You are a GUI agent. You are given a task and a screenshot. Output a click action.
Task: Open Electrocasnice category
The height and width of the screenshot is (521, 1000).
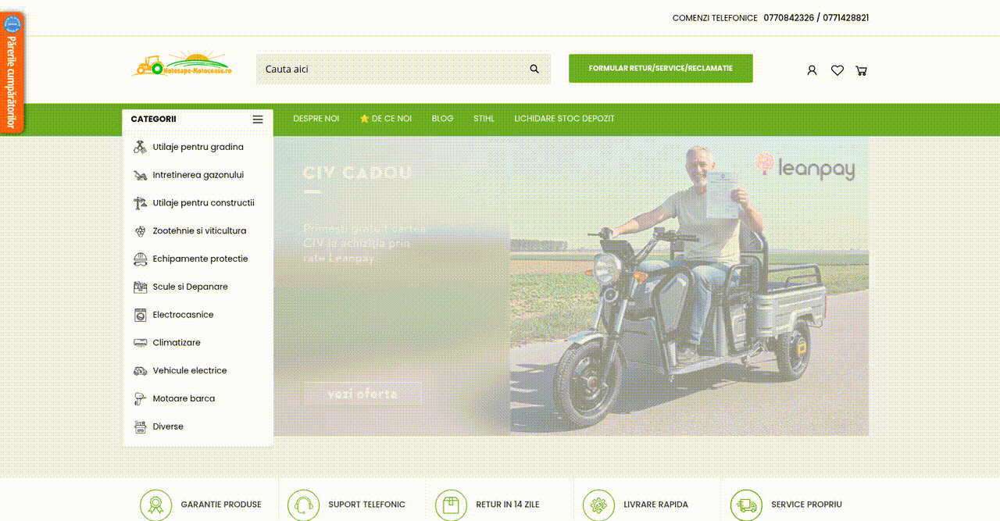183,315
